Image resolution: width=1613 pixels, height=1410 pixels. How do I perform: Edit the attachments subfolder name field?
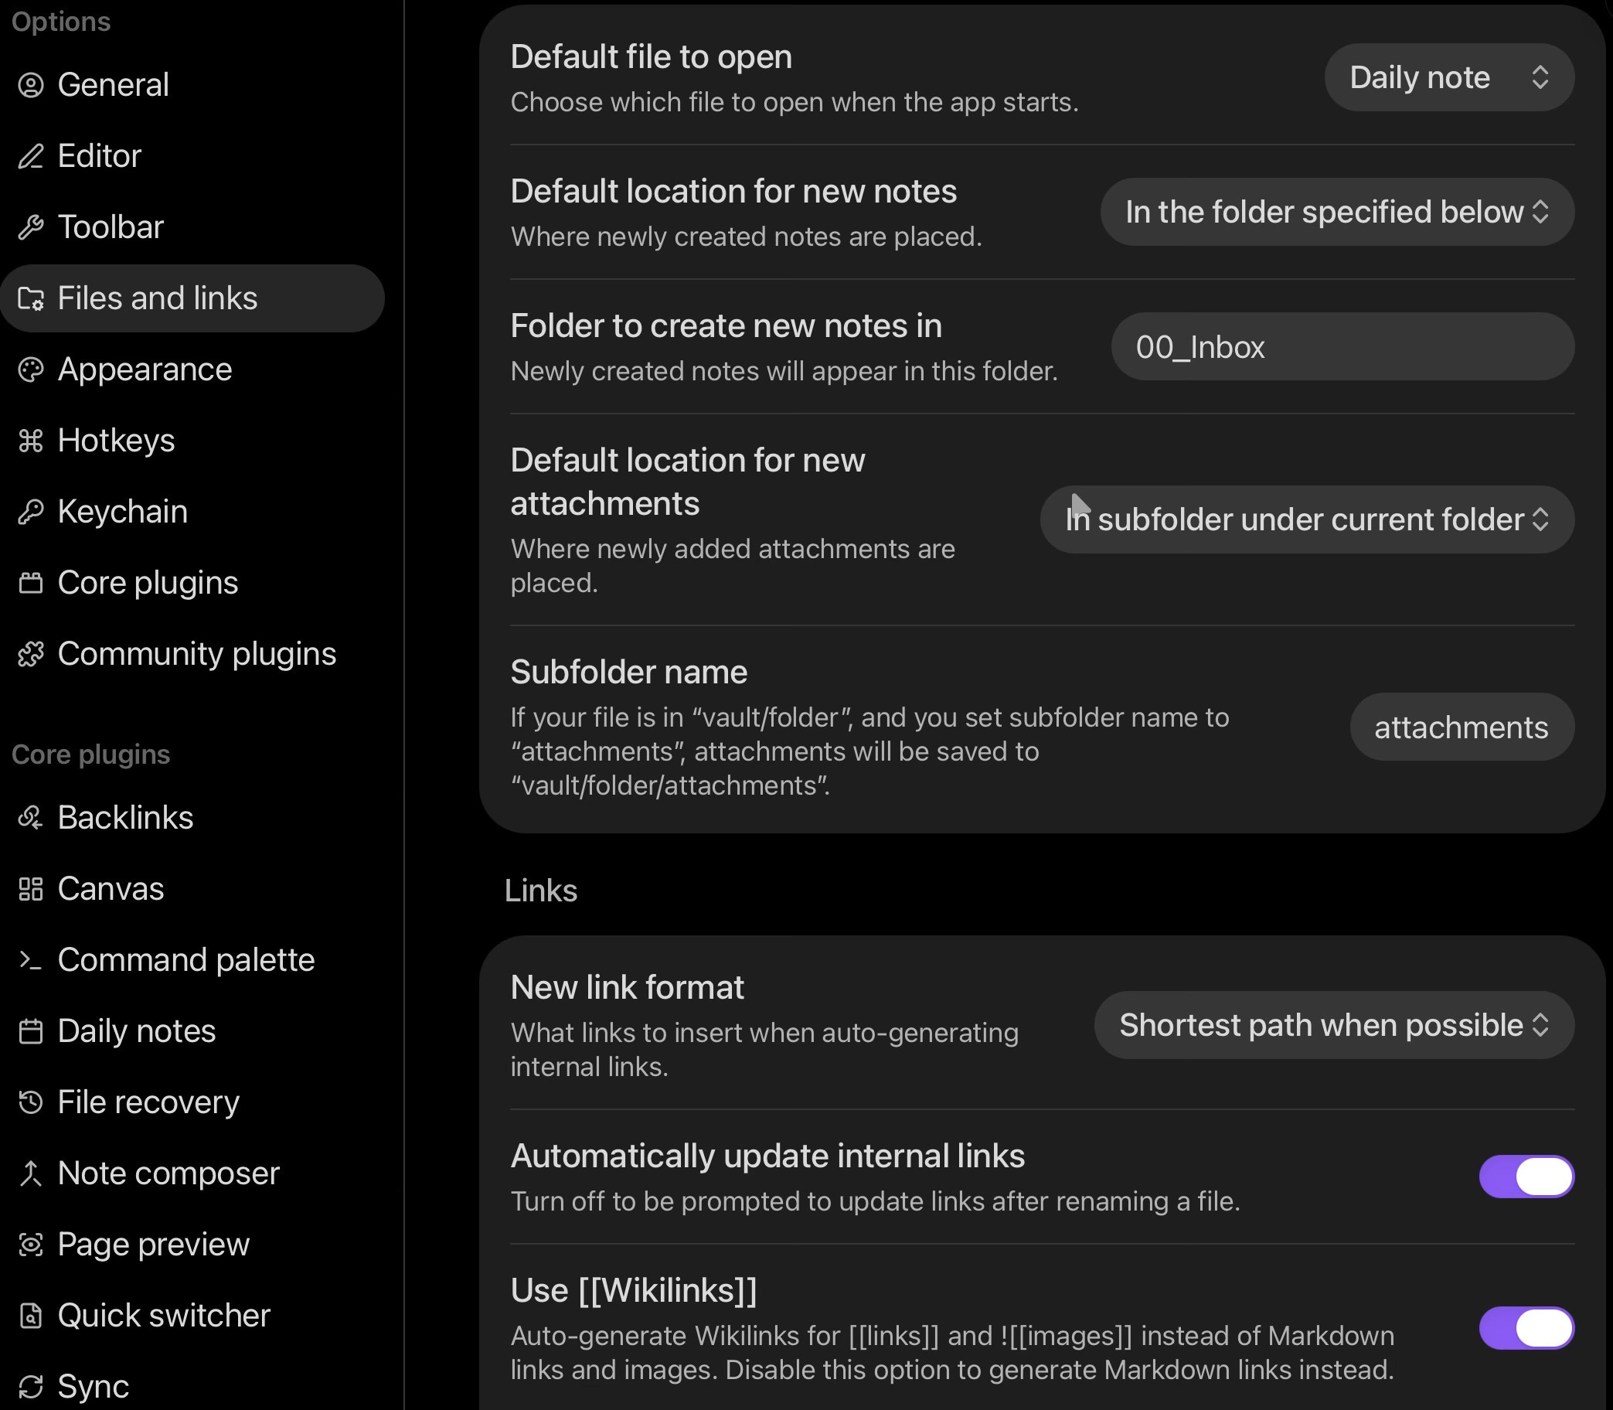[1462, 727]
